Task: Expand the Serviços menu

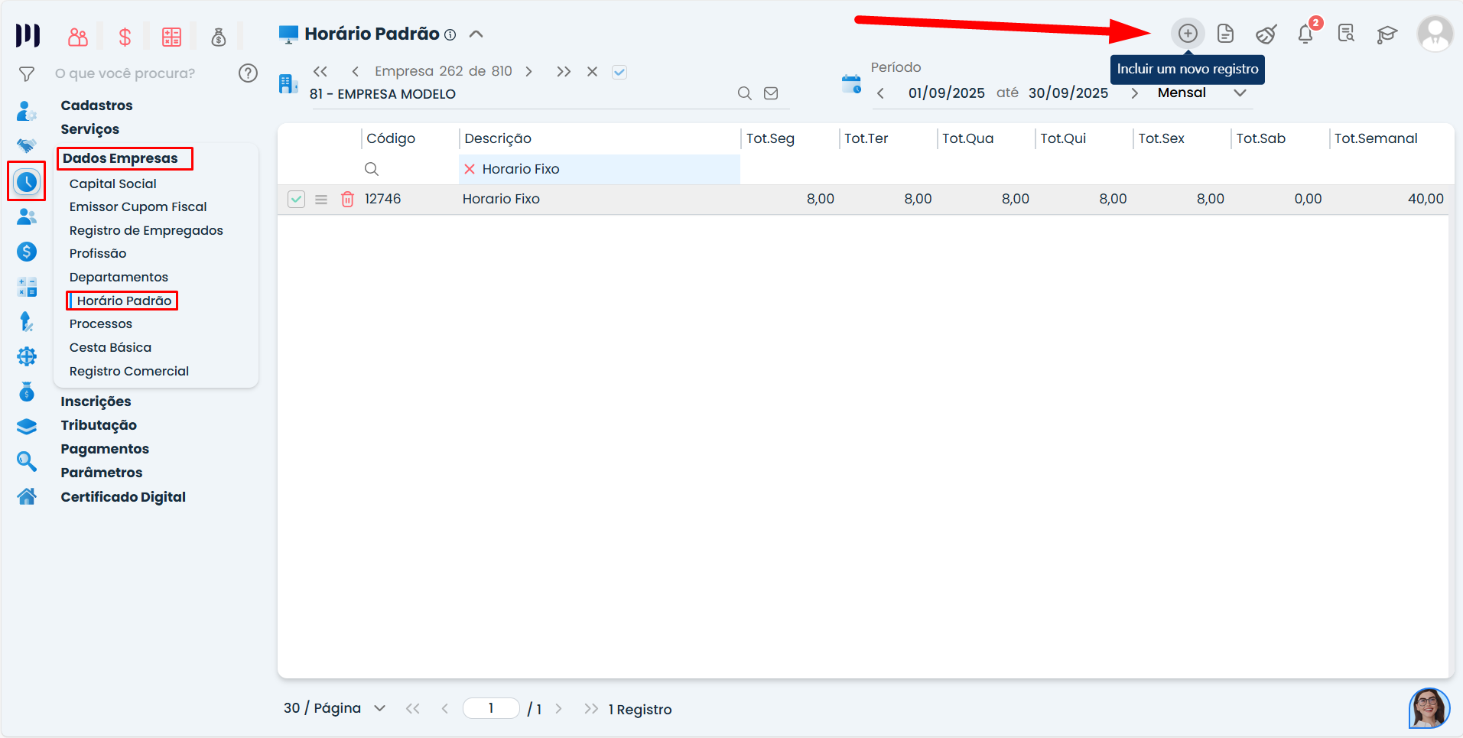Action: (x=90, y=129)
